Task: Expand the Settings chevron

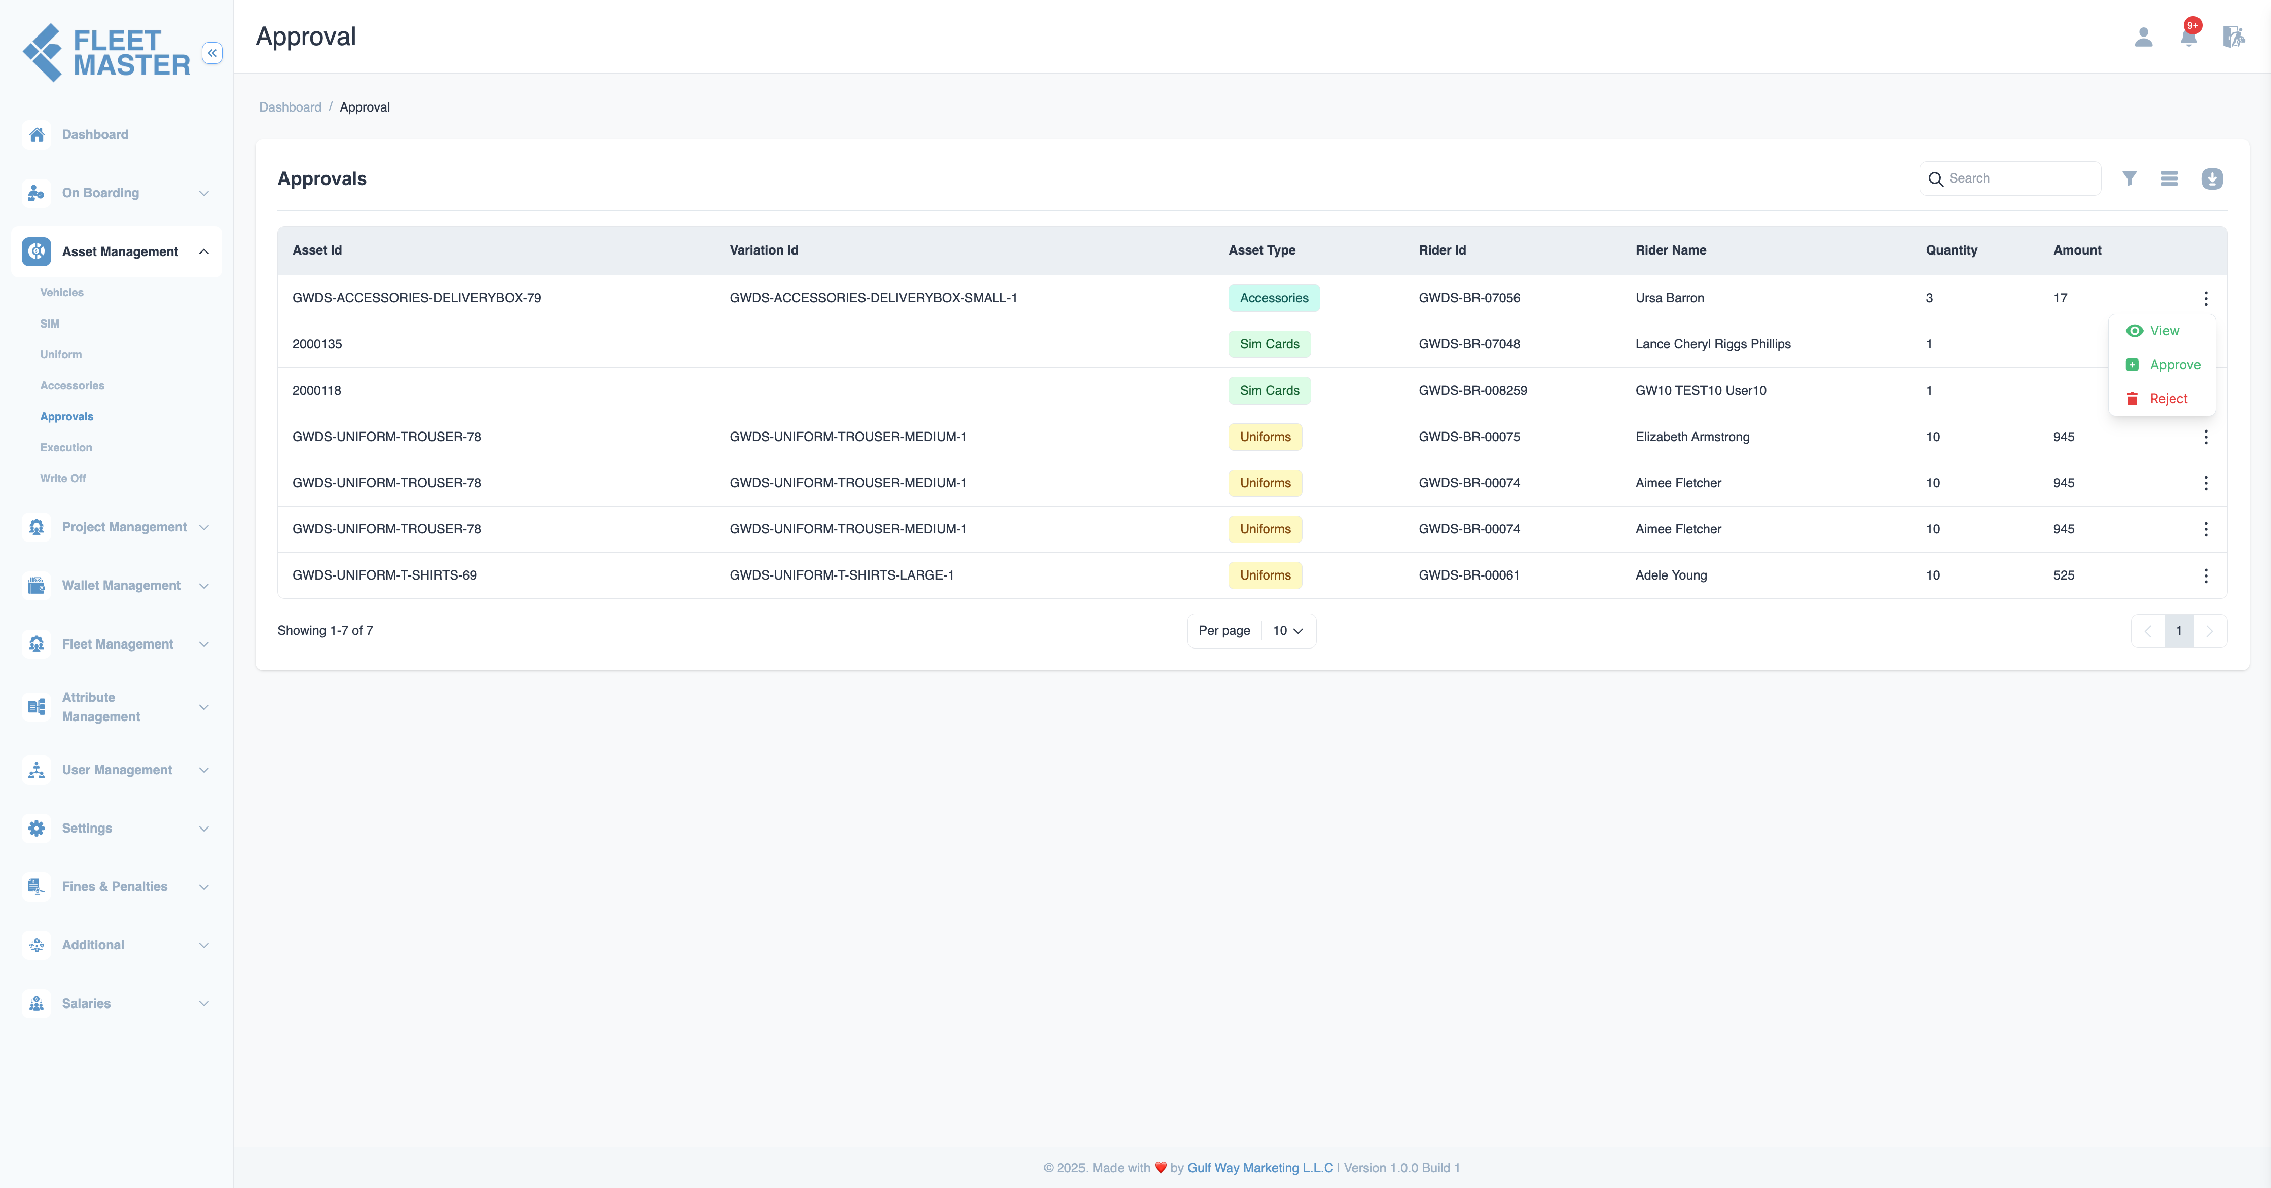Action: pos(204,829)
